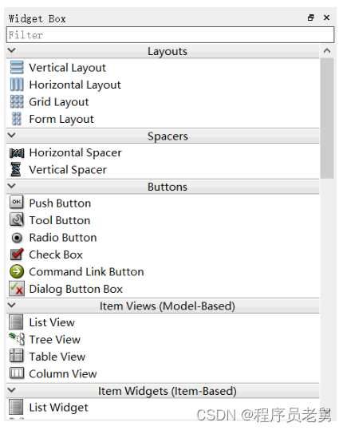Click the Widget Box float/undock button
Image resolution: width=343 pixels, height=430 pixels.
click(311, 18)
